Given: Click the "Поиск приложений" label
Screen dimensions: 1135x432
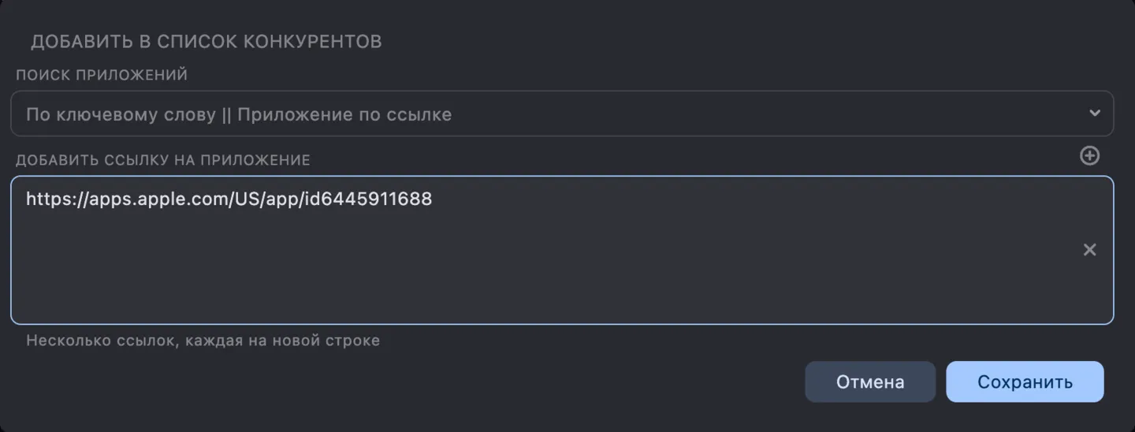Looking at the screenshot, I should click(x=102, y=76).
